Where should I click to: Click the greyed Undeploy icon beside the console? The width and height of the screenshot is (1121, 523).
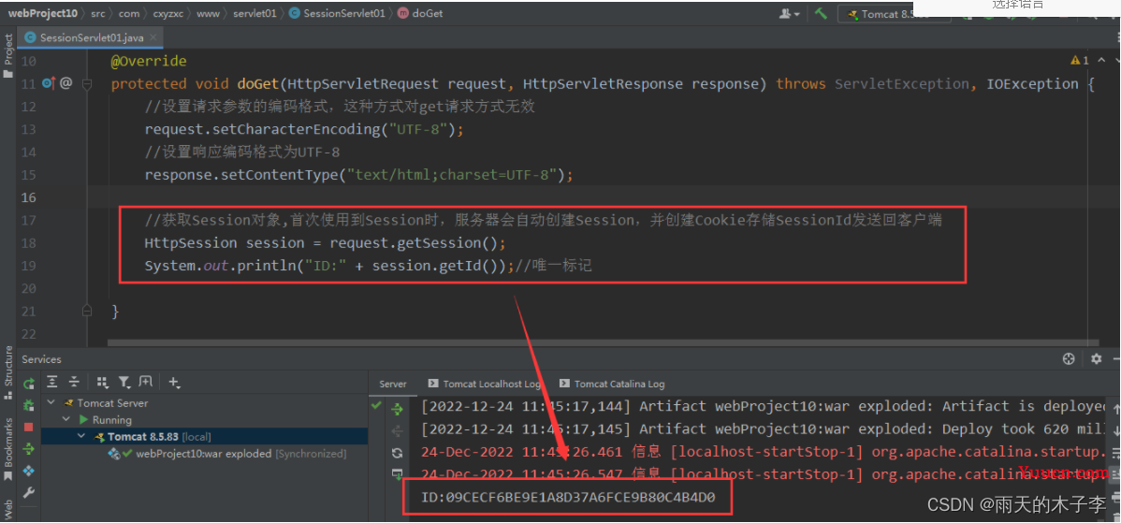click(x=397, y=430)
